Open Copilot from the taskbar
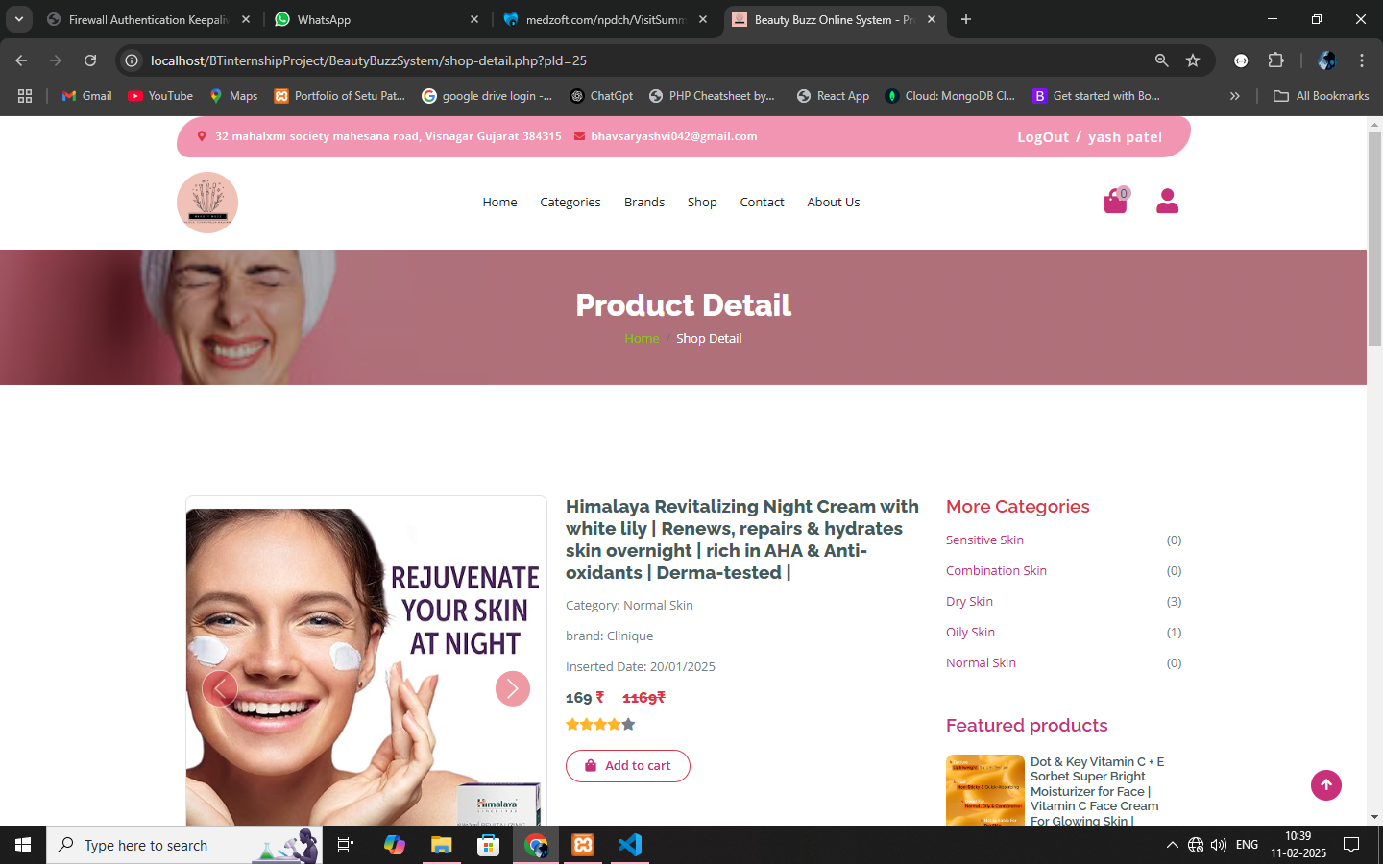The height and width of the screenshot is (864, 1383). click(x=395, y=845)
